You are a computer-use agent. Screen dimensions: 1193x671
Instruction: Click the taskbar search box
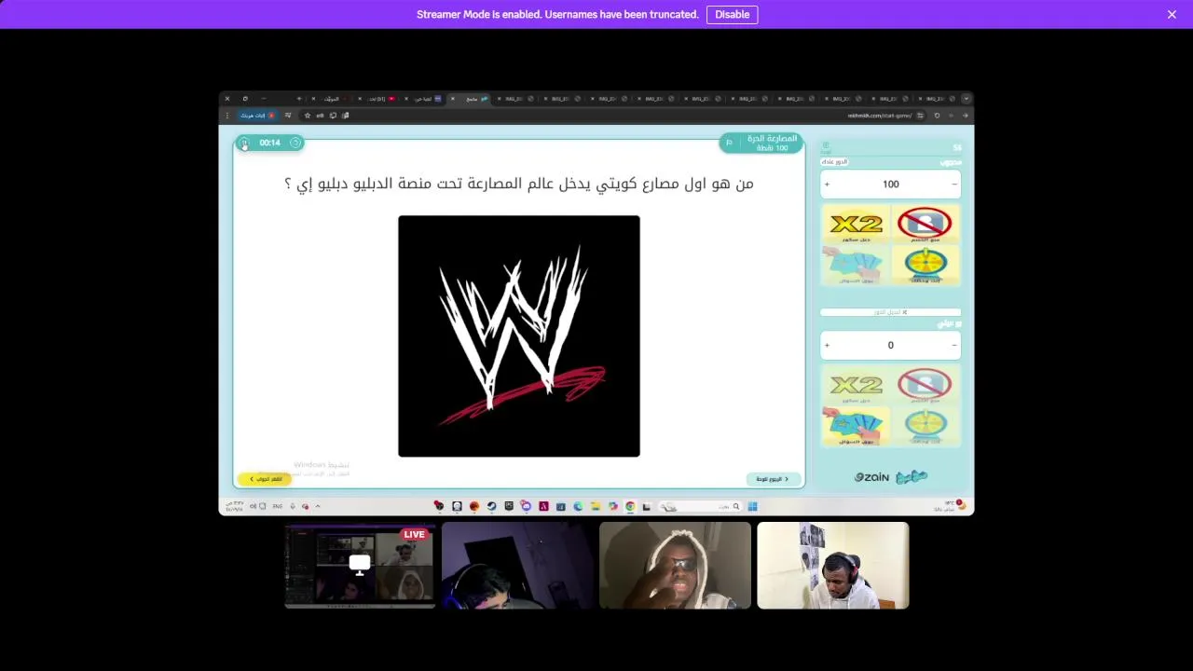(701, 507)
